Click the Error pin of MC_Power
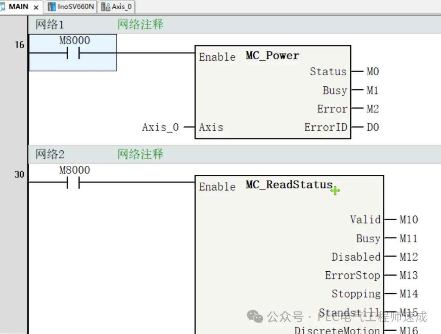Screen dimensions: 441x334 pos(332,109)
